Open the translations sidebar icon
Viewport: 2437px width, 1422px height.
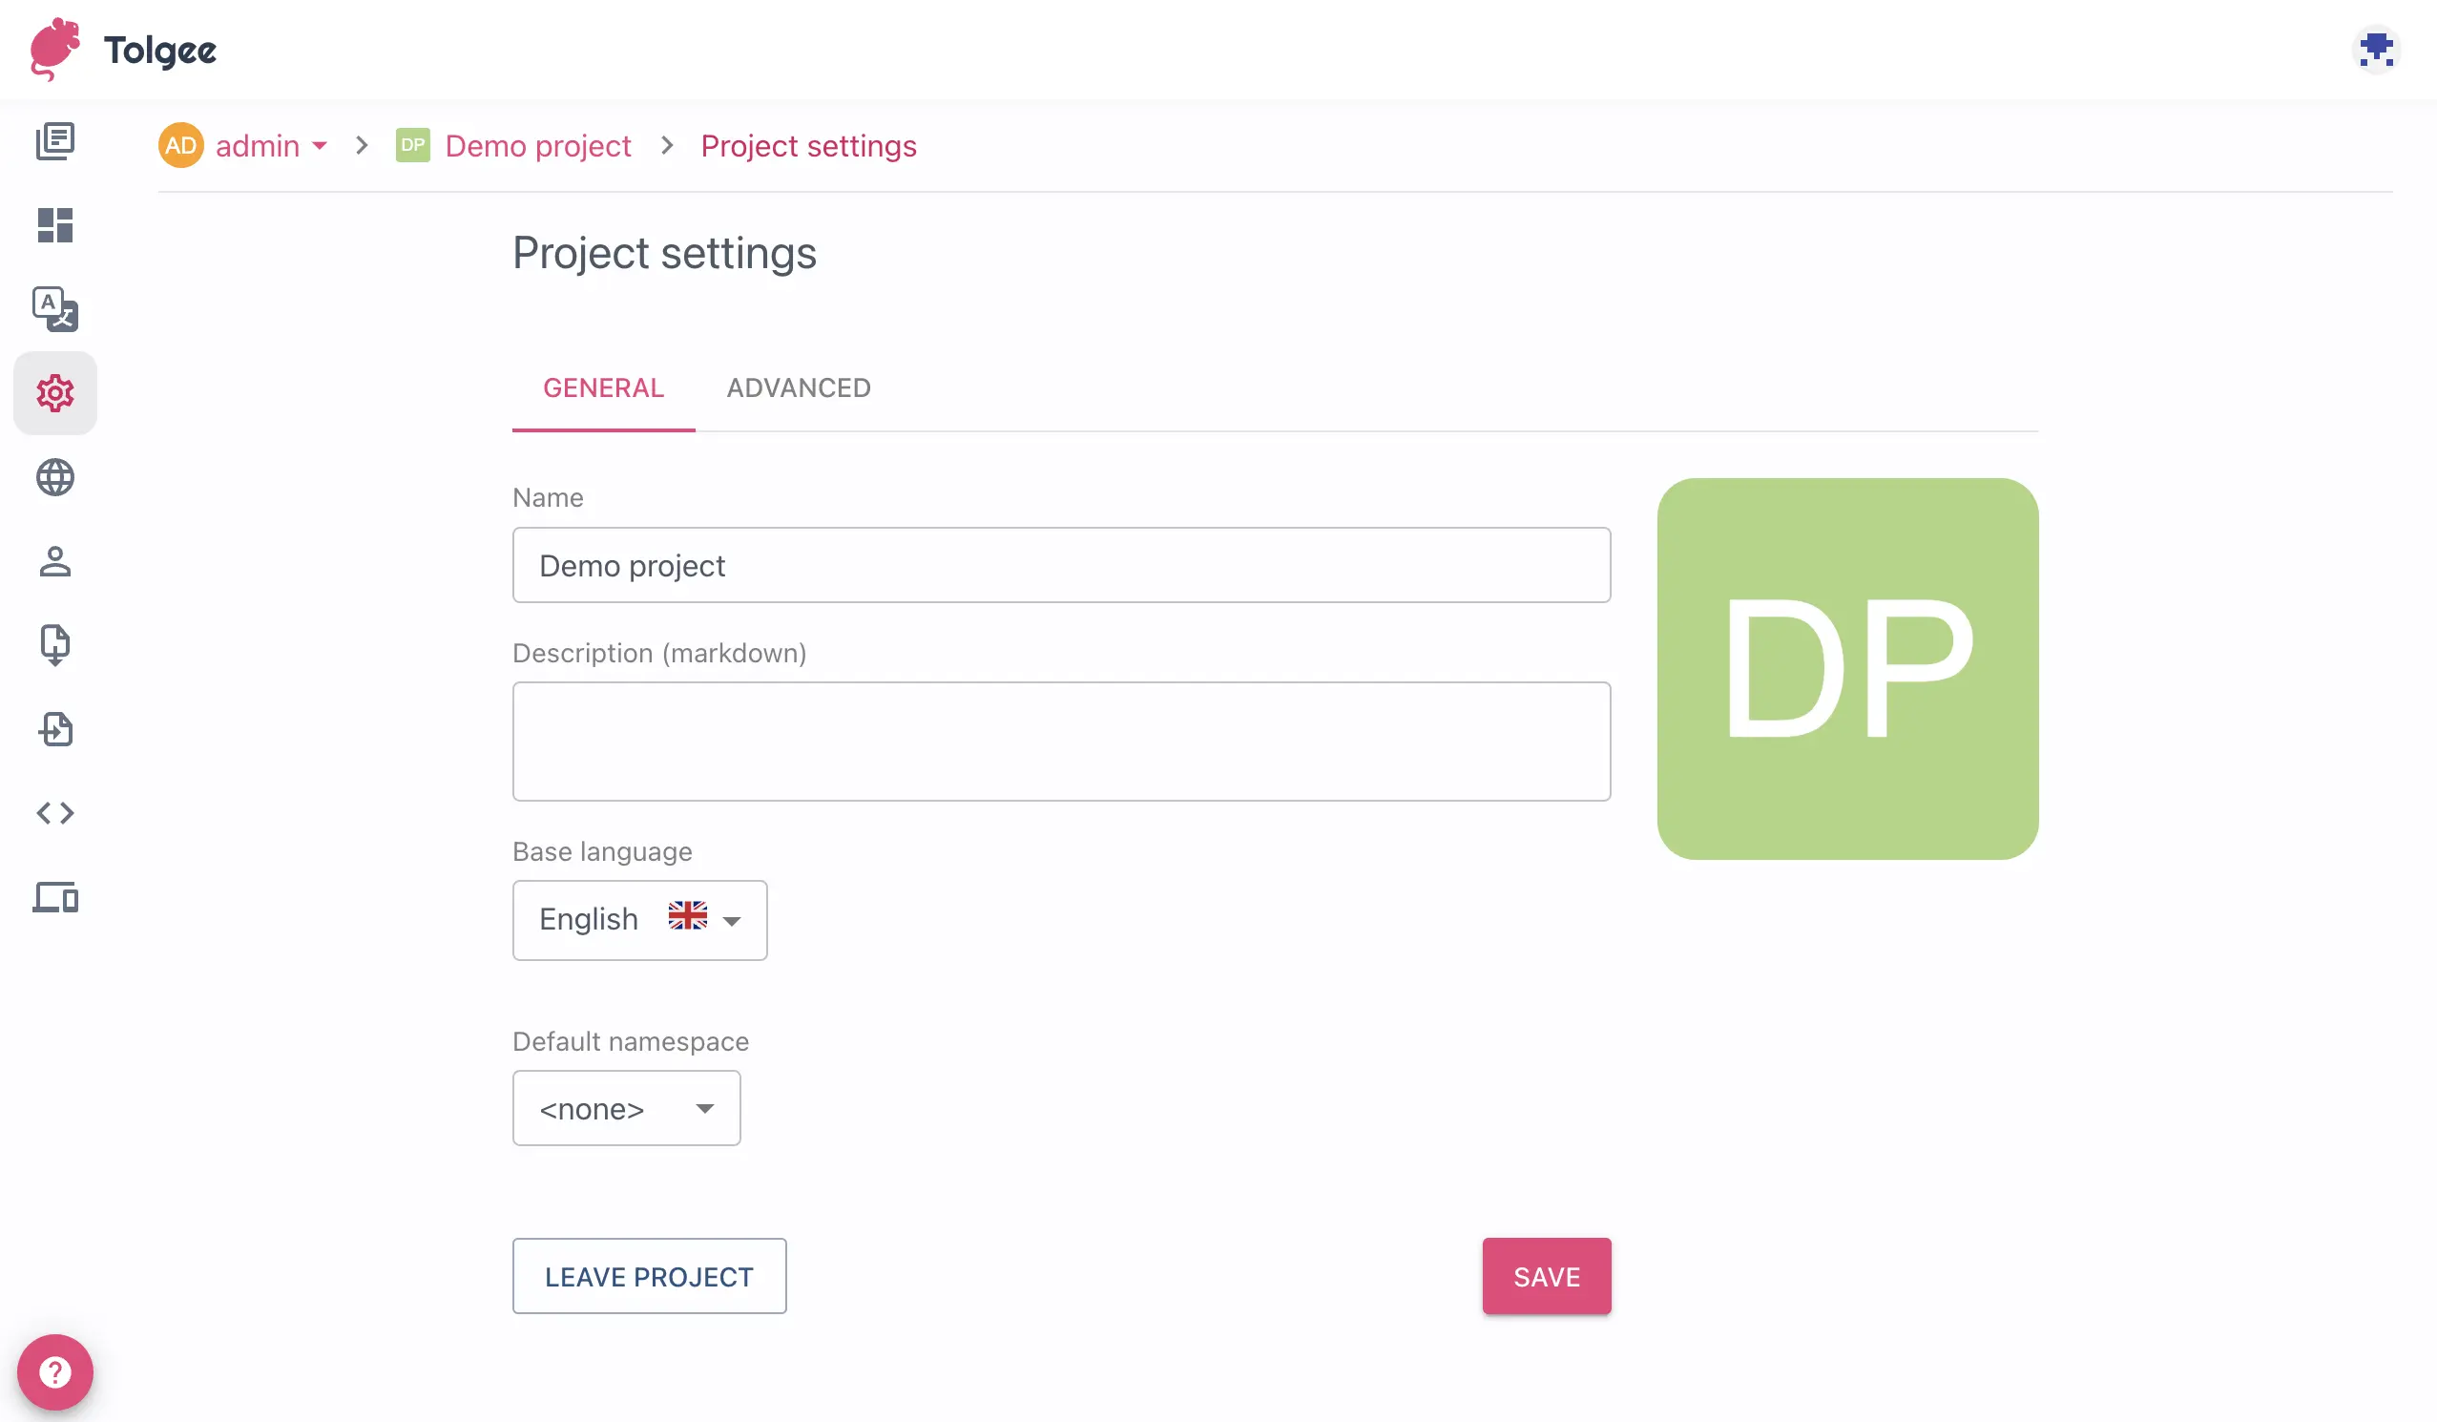point(55,309)
